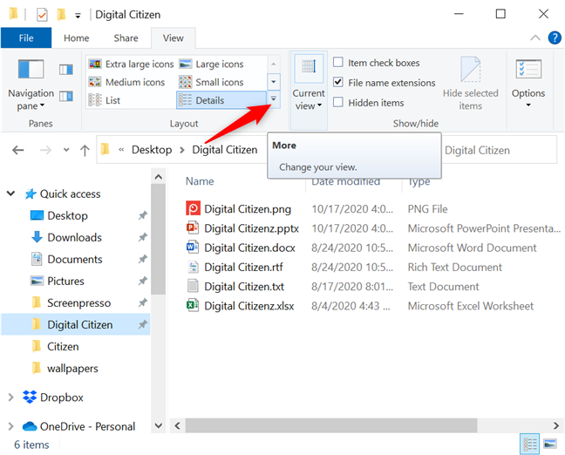
Task: Customize Quick Access Toolbar dropdown arrow
Action: (x=78, y=16)
